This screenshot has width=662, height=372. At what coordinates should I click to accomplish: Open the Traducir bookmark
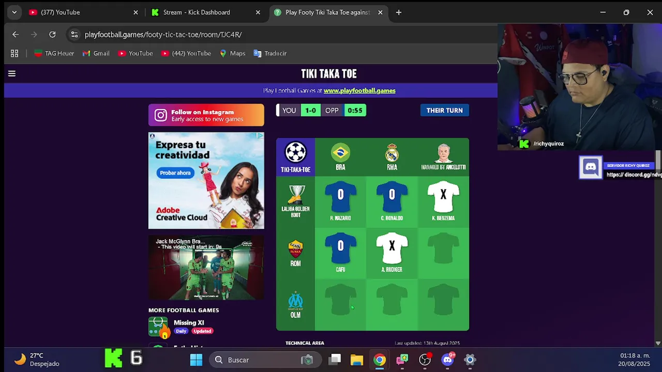click(270, 53)
